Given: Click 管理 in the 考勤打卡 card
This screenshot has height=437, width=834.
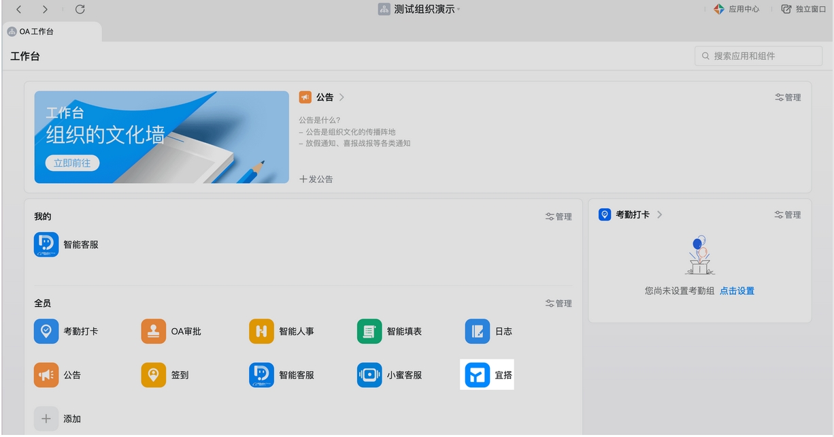Looking at the screenshot, I should coord(788,214).
